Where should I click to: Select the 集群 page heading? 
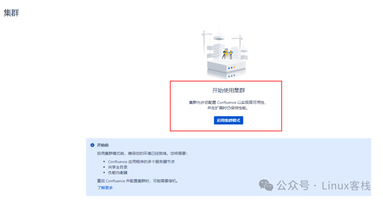pyautogui.click(x=11, y=13)
